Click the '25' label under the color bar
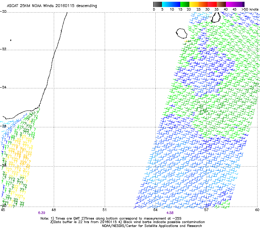Screen dimensions: 260x228 pyautogui.click(x=199, y=9)
